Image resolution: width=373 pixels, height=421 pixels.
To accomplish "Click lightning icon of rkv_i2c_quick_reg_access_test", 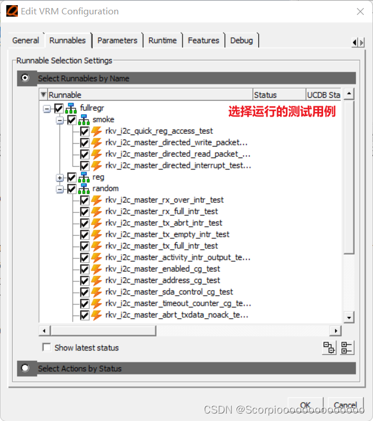I will pyautogui.click(x=96, y=132).
